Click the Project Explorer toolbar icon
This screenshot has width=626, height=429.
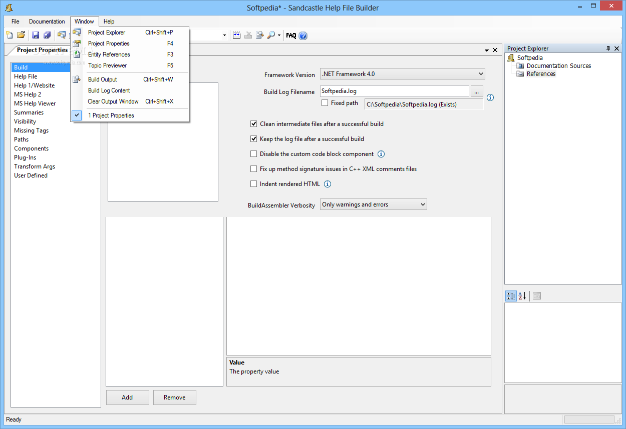(x=62, y=35)
